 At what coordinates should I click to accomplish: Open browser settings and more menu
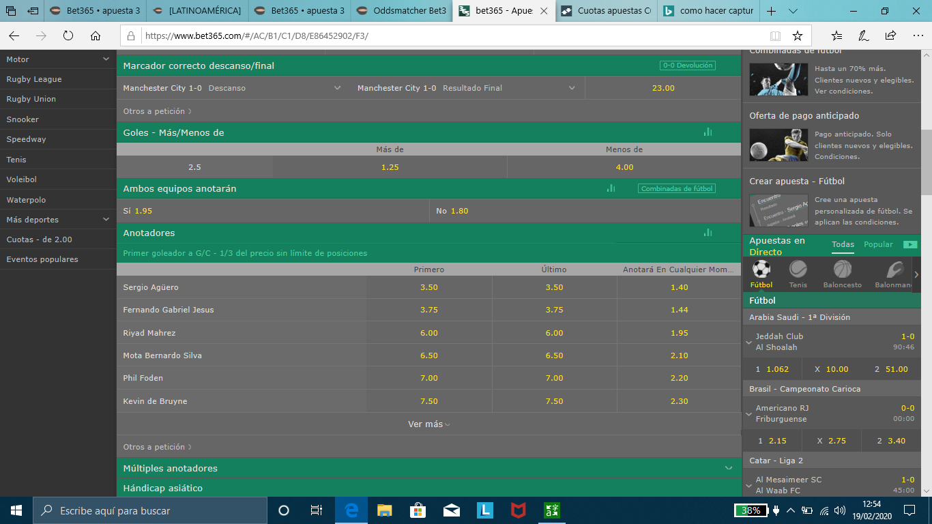(917, 35)
